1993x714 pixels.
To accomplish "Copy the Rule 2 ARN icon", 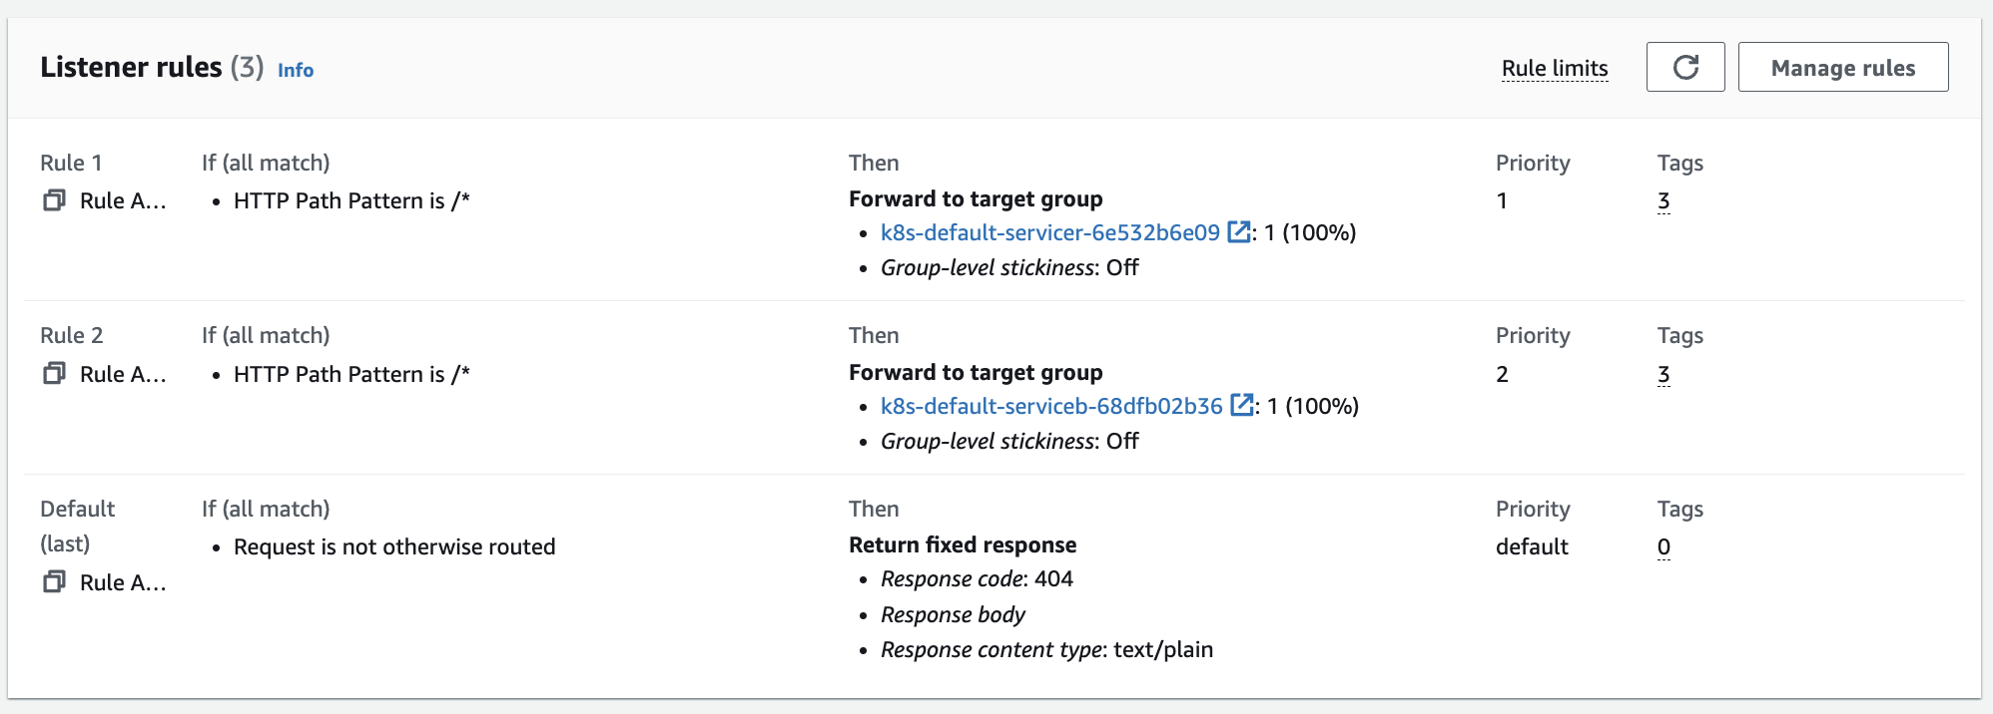I will (x=54, y=374).
